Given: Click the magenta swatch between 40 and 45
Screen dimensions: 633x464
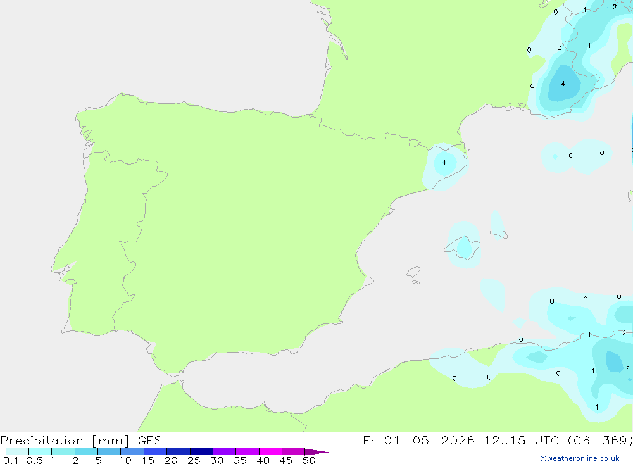Looking at the screenshot, I should (x=270, y=451).
